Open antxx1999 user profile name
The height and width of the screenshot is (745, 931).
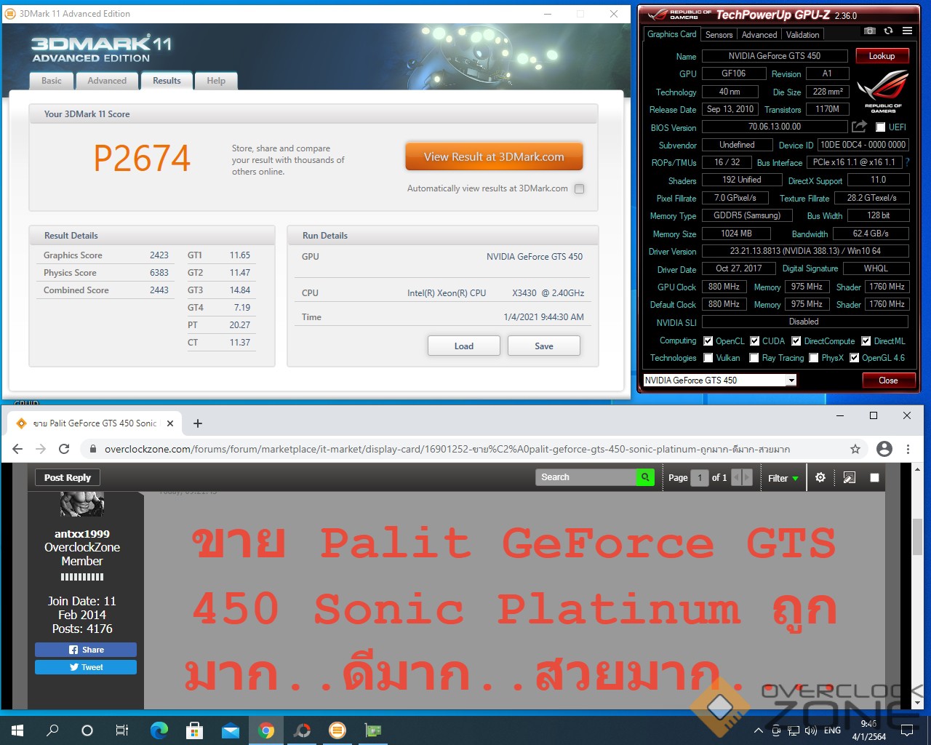click(x=82, y=534)
